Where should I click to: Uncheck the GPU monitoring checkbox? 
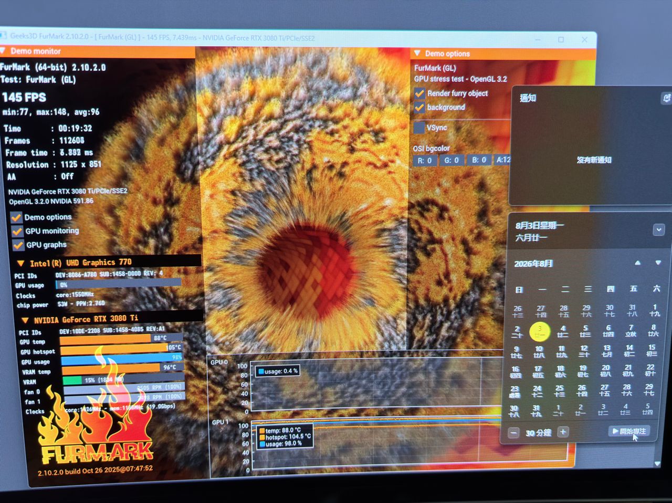coord(17,231)
